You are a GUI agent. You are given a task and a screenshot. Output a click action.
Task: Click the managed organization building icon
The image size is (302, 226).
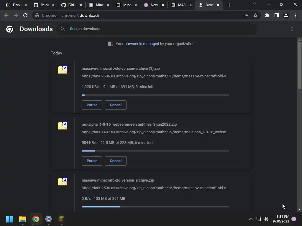[110, 44]
